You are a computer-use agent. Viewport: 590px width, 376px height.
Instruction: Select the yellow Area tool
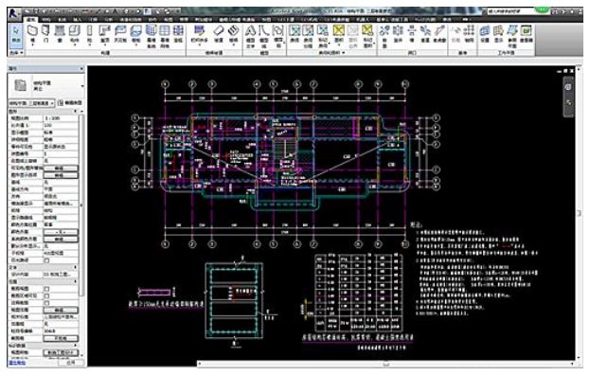[339, 35]
